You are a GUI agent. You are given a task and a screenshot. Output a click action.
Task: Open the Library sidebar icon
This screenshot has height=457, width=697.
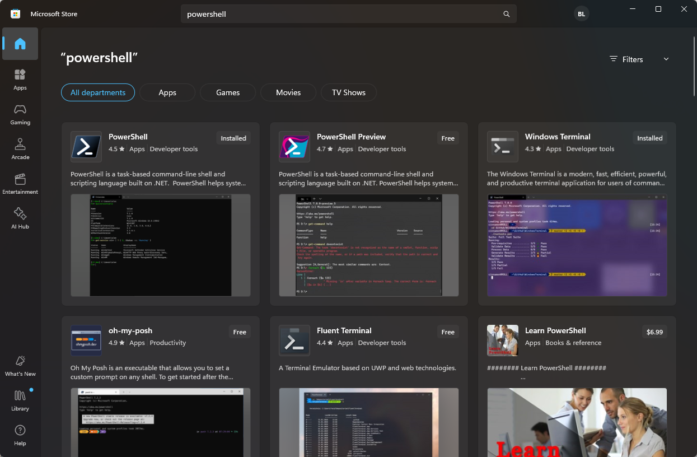(x=20, y=400)
